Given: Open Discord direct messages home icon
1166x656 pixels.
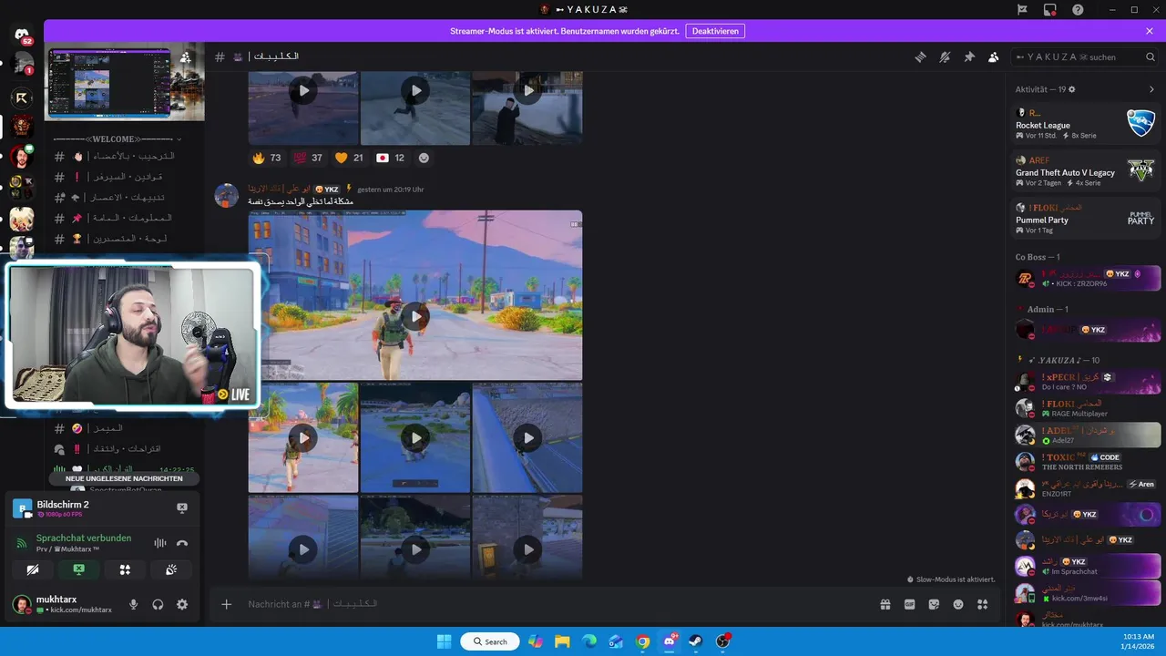Looking at the screenshot, I should [x=23, y=35].
